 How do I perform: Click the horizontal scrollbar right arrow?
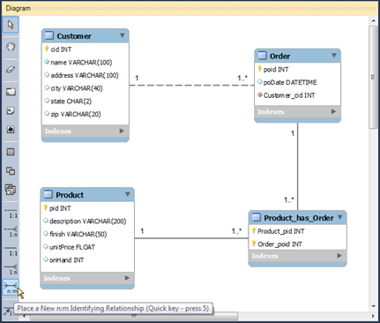373,317
